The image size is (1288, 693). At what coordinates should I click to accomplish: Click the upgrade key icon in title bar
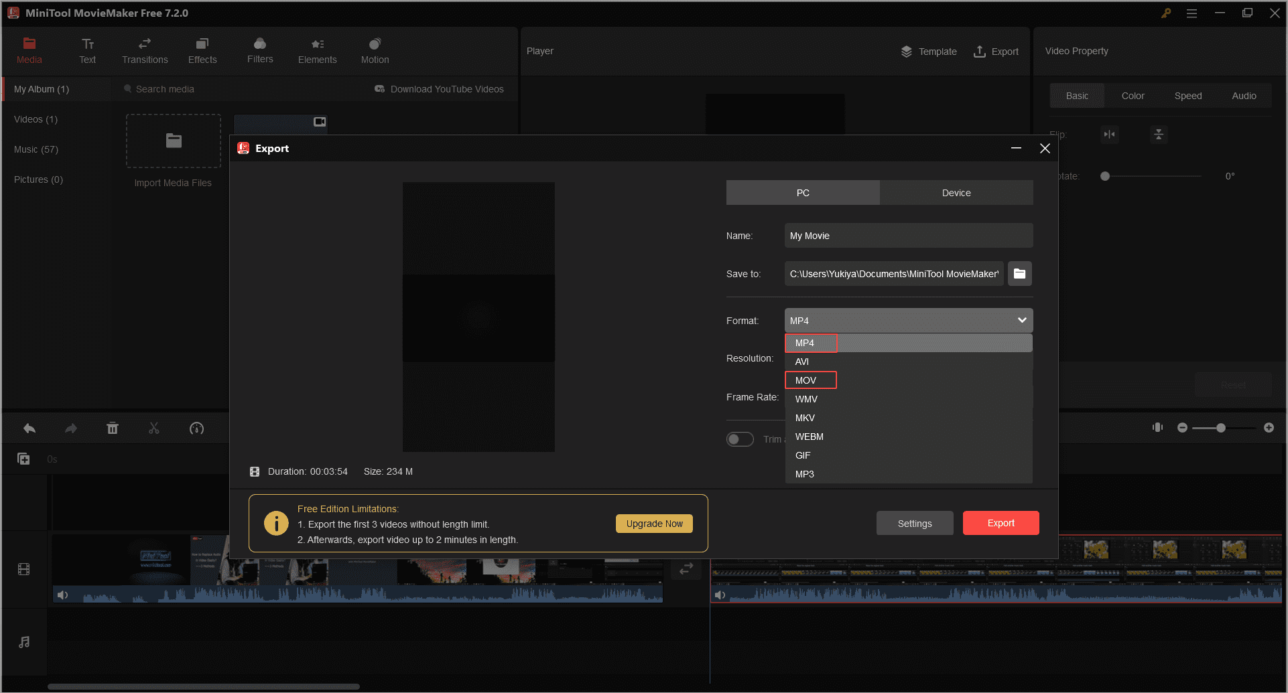pos(1166,13)
